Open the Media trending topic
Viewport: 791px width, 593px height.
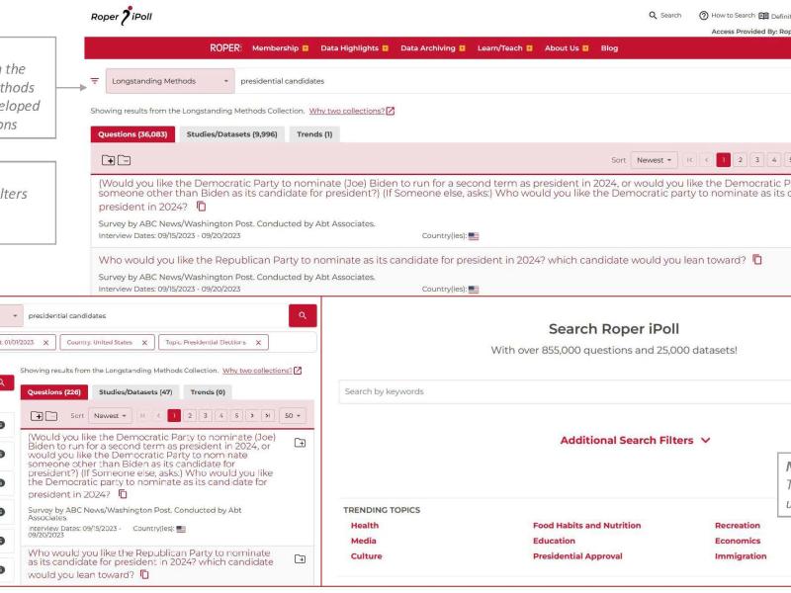coord(363,541)
